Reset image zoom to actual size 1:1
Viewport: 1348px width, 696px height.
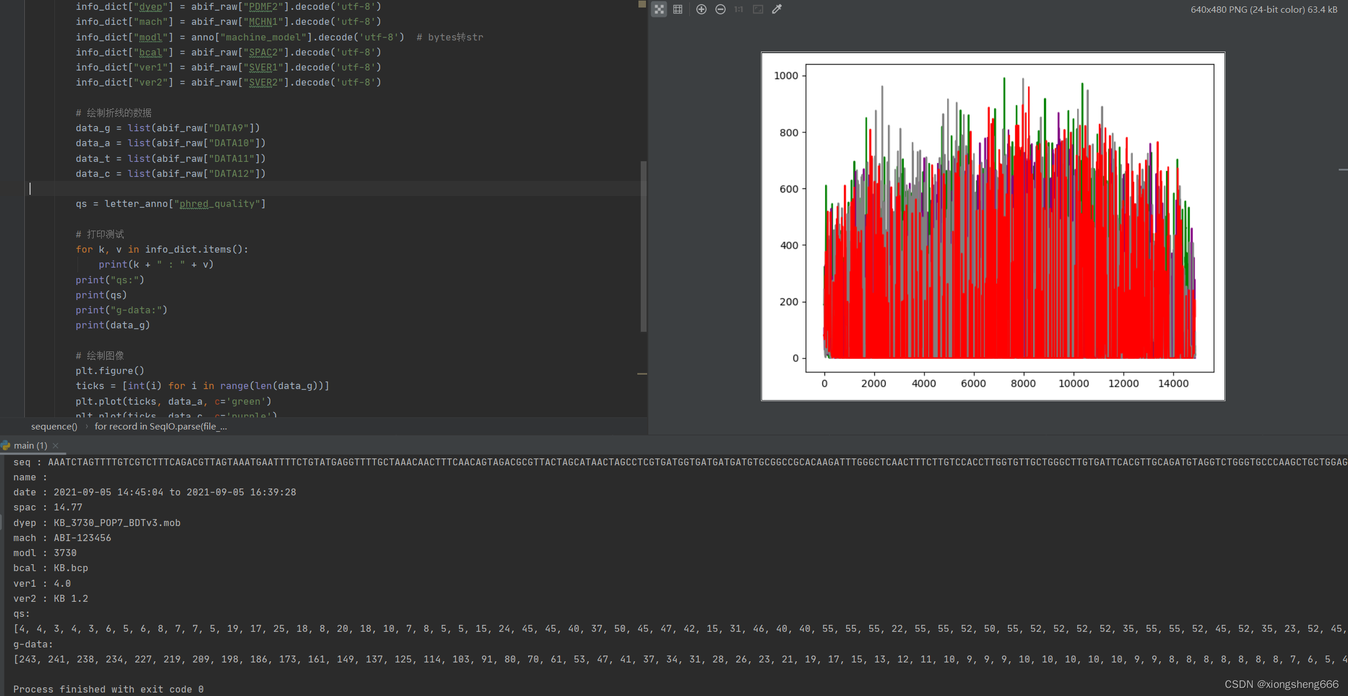(738, 9)
